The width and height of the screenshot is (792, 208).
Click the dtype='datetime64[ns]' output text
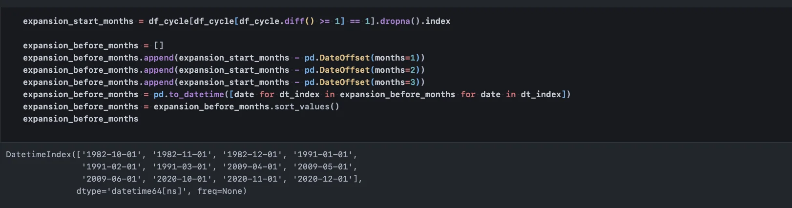(134, 191)
